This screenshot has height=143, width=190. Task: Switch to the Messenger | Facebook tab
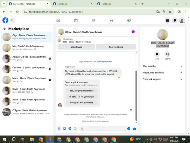(28, 4)
